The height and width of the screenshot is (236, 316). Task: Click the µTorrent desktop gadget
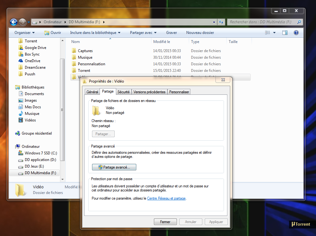coord(301,224)
